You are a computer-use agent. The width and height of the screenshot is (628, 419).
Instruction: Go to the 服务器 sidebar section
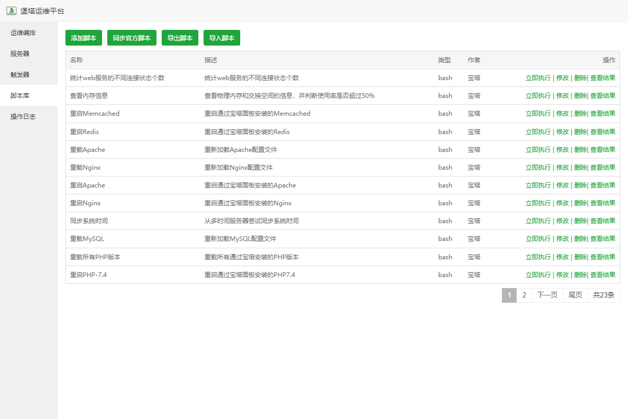[x=20, y=53]
